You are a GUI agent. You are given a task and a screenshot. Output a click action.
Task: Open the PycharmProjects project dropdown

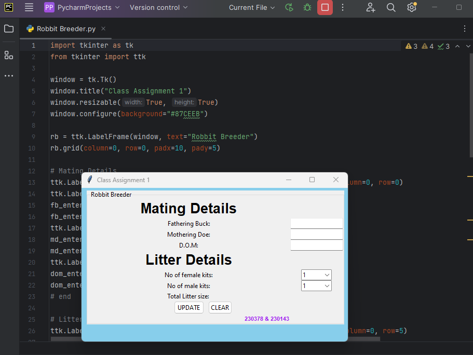[x=82, y=8]
